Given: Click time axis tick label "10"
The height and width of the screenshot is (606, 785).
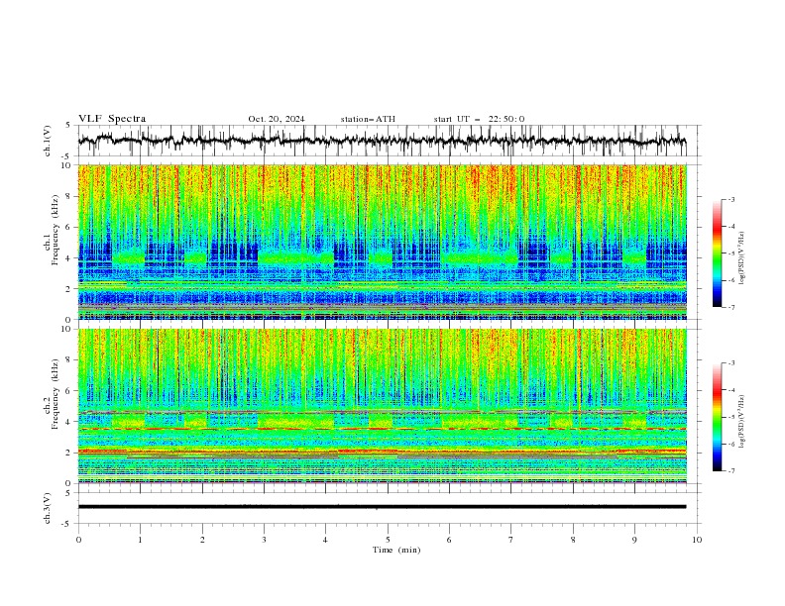Looking at the screenshot, I should click(x=697, y=540).
